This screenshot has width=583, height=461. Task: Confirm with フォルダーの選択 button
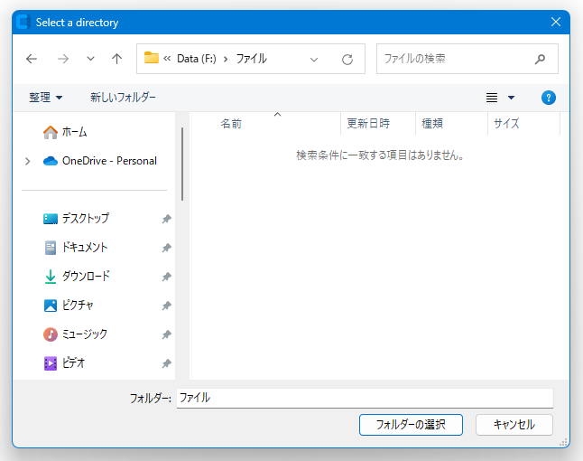pos(411,425)
